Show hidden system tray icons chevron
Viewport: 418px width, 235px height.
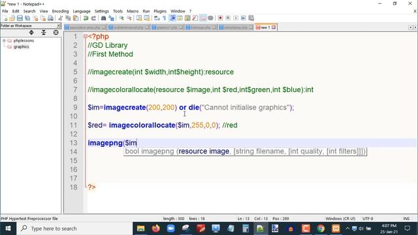347,228
